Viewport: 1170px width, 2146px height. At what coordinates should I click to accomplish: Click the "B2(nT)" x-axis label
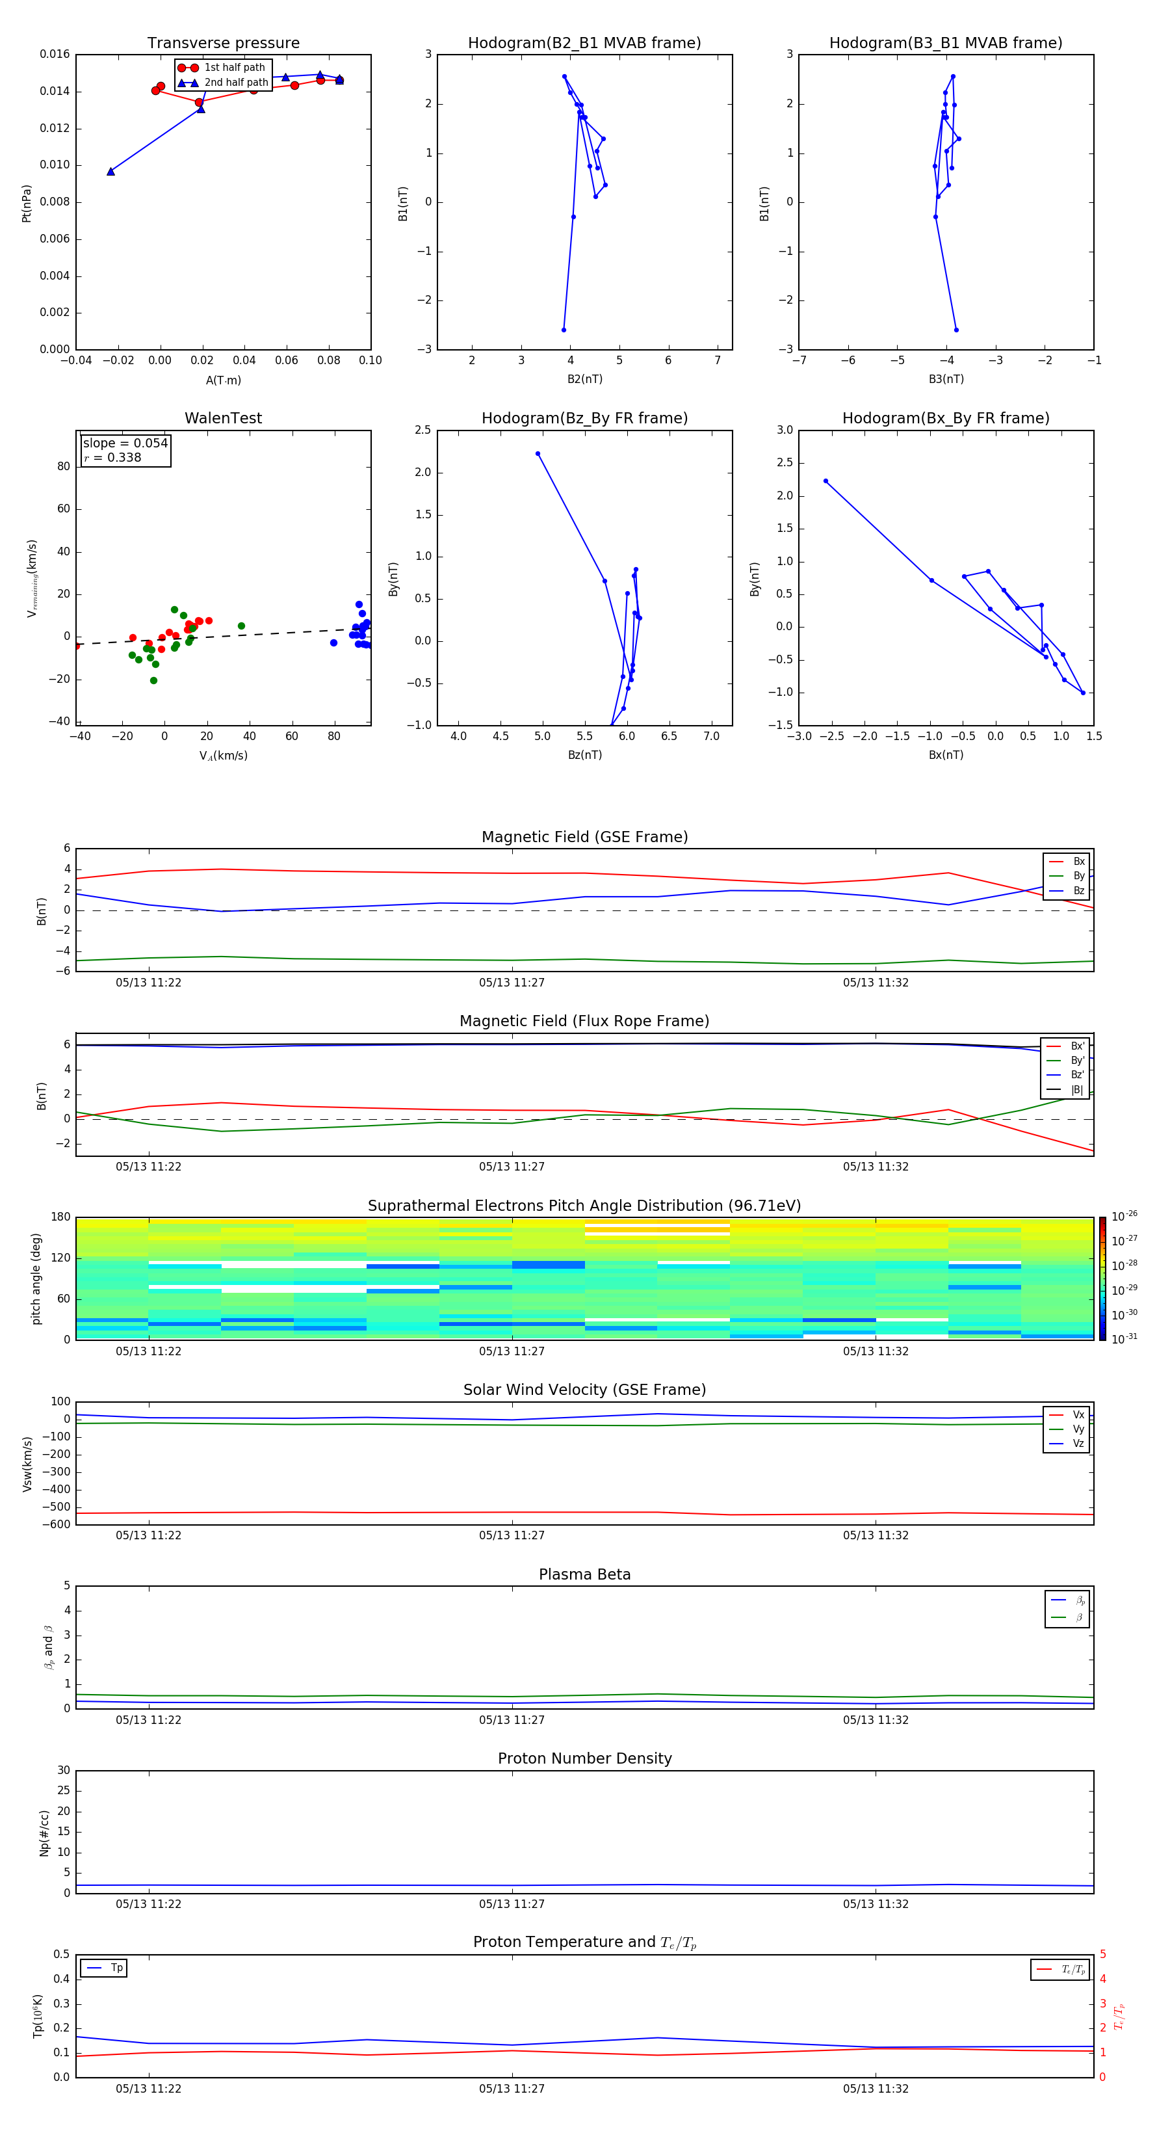(x=584, y=379)
